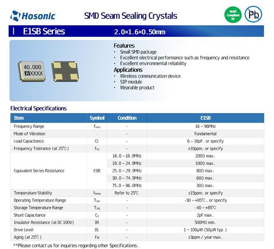Click the '30Ω max.' value
The image size is (274, 249).
[205, 185]
